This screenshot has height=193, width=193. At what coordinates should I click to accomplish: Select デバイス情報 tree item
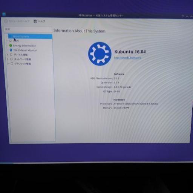click(x=20, y=55)
